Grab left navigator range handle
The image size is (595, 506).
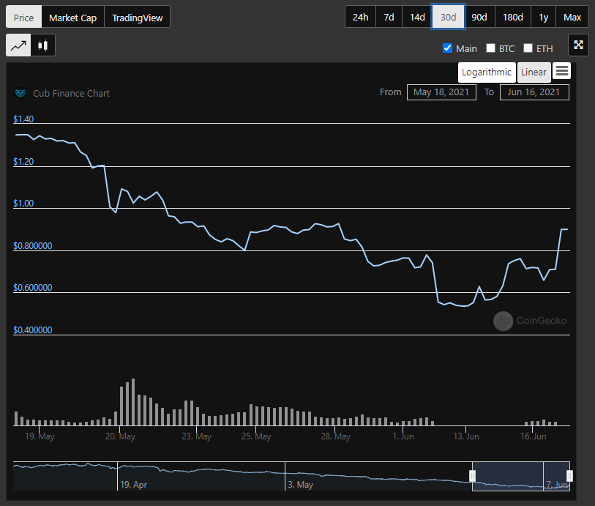point(473,476)
